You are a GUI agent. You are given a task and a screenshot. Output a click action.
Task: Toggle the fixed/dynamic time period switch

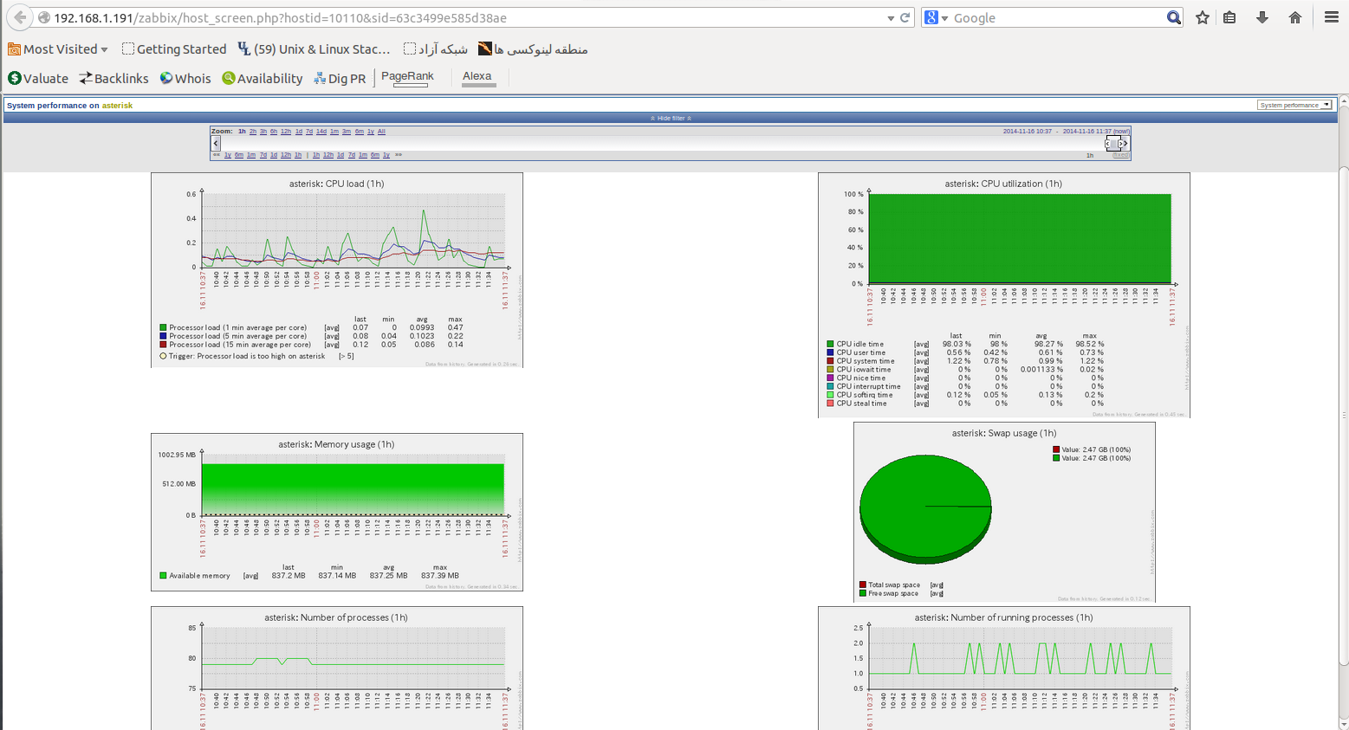coord(1120,155)
